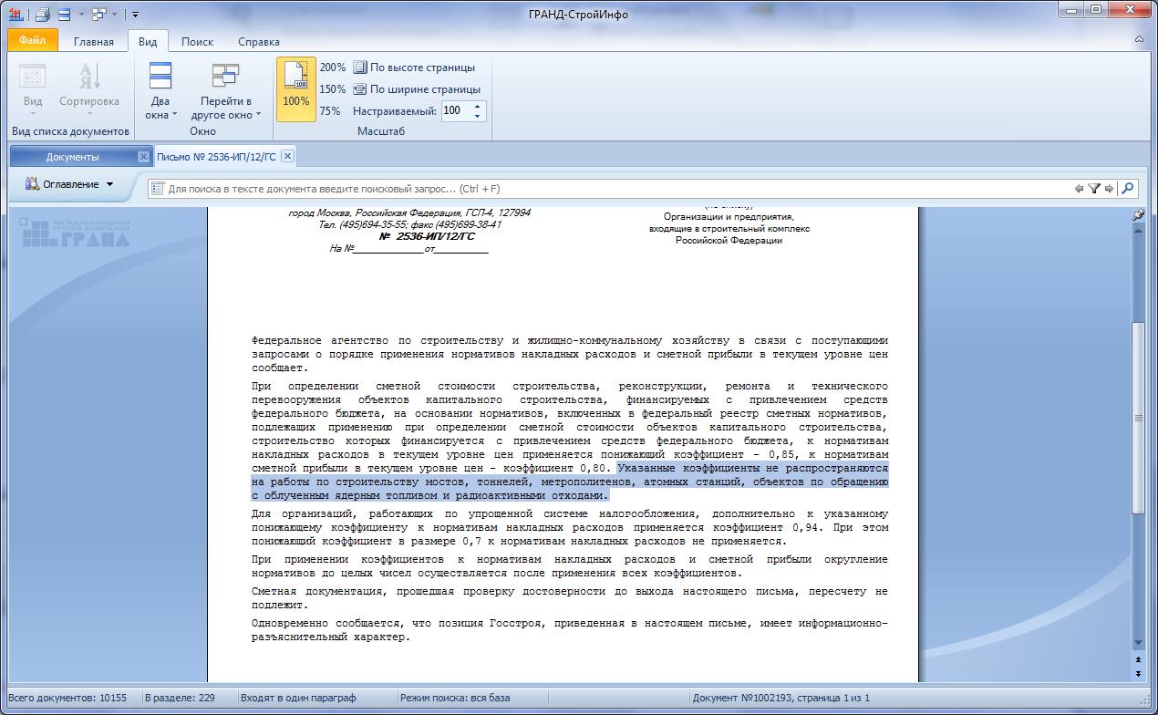Go to previous search match arrow
Viewport: 1158px width, 715px height.
pos(1079,189)
